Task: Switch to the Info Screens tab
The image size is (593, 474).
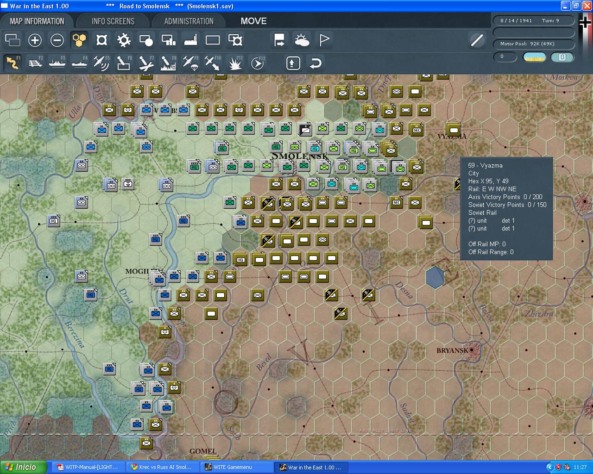Action: [x=113, y=21]
